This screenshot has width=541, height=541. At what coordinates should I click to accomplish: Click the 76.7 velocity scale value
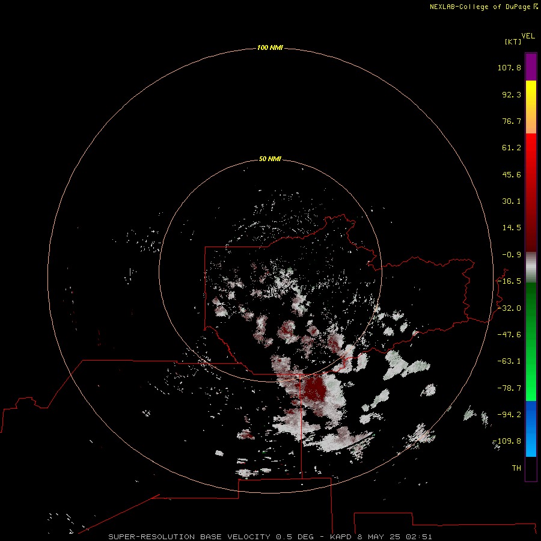(512, 121)
